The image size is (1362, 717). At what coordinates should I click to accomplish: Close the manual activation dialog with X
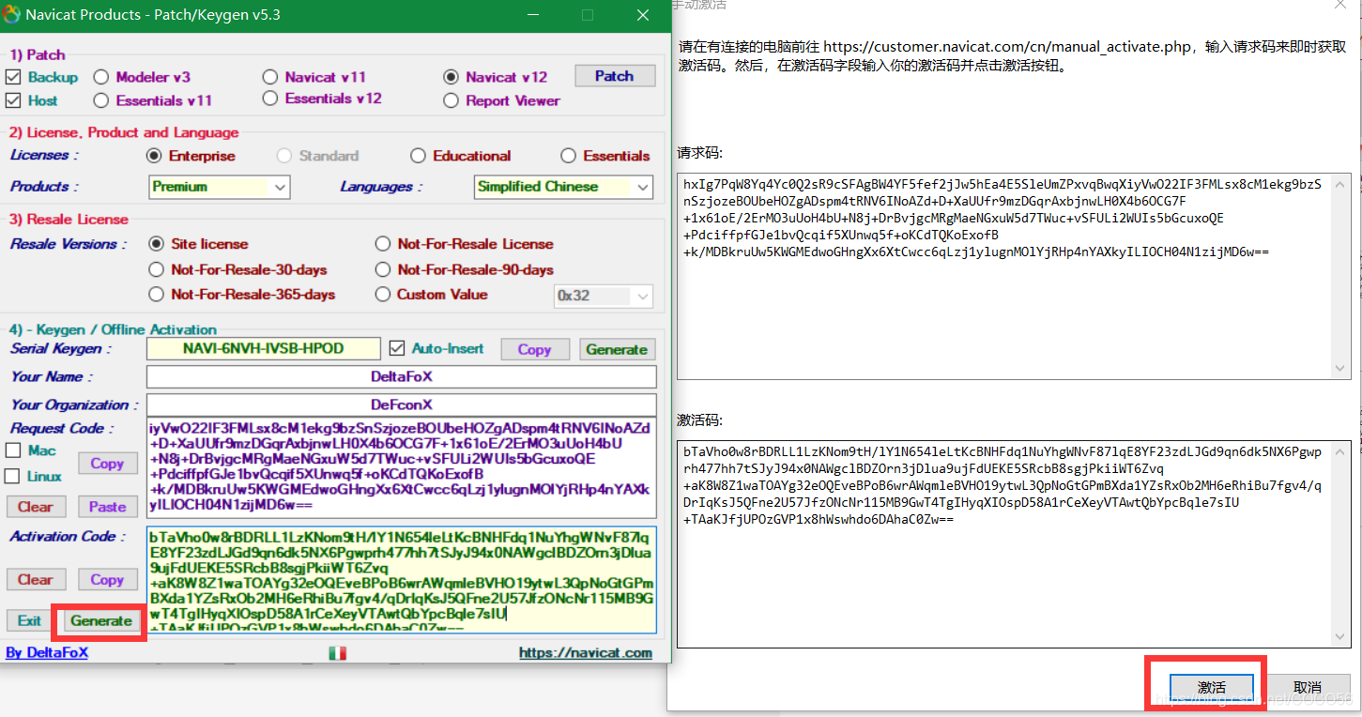point(1341,5)
